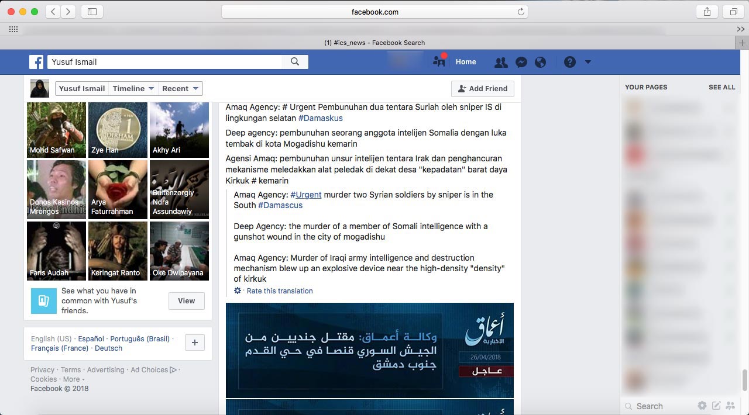The height and width of the screenshot is (415, 749).
Task: Open the notifications globe icon
Action: coord(540,62)
